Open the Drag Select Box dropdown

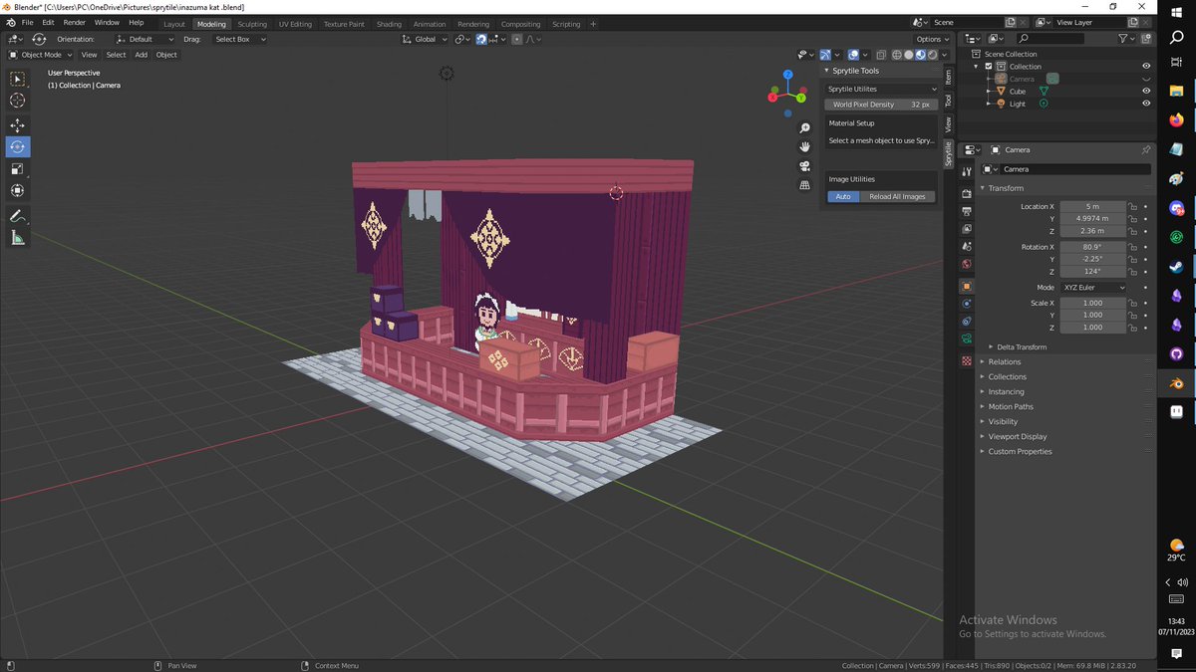click(240, 39)
